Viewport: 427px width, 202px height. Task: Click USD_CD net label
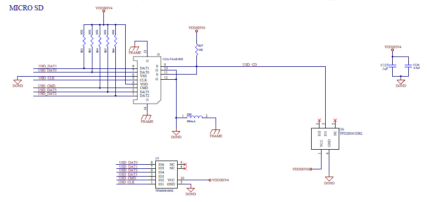[249, 65]
